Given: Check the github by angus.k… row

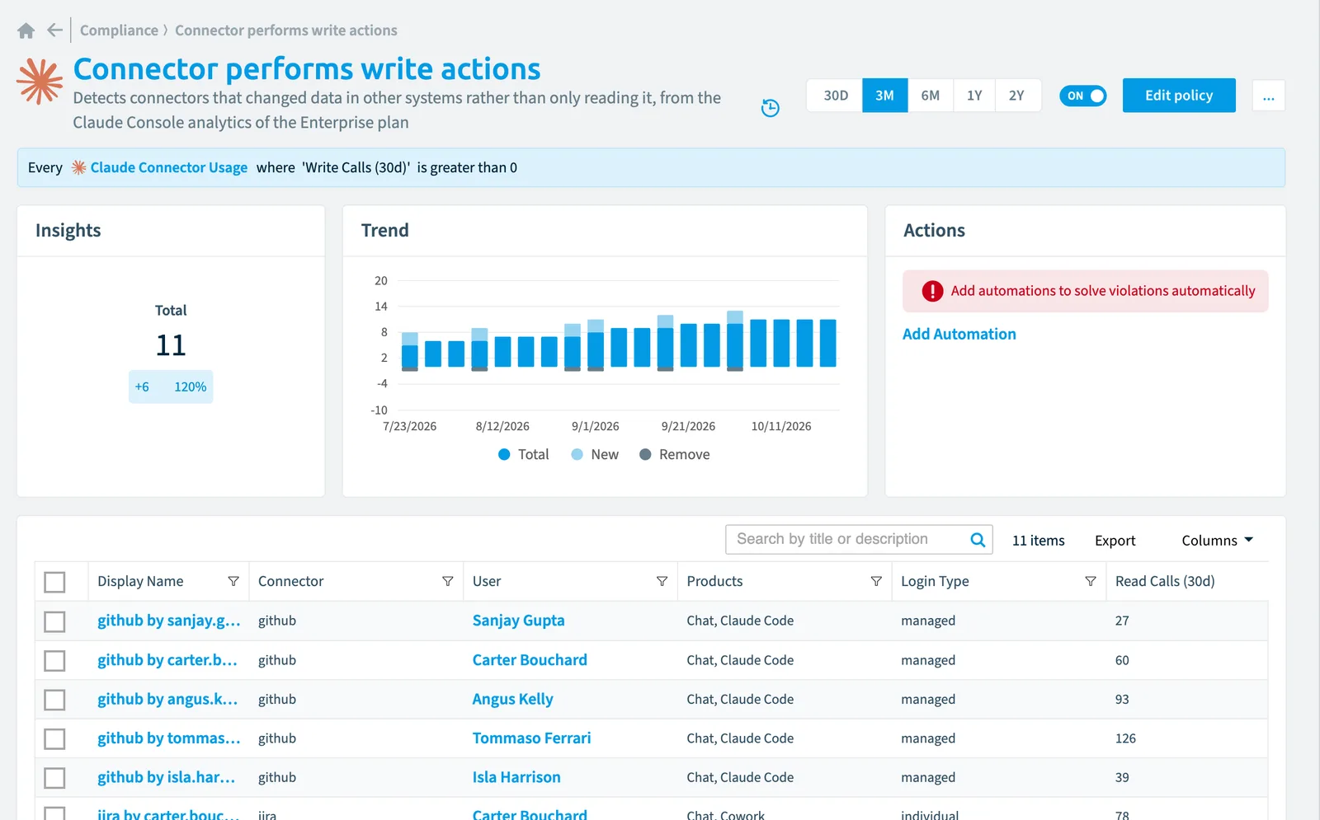Looking at the screenshot, I should [54, 700].
